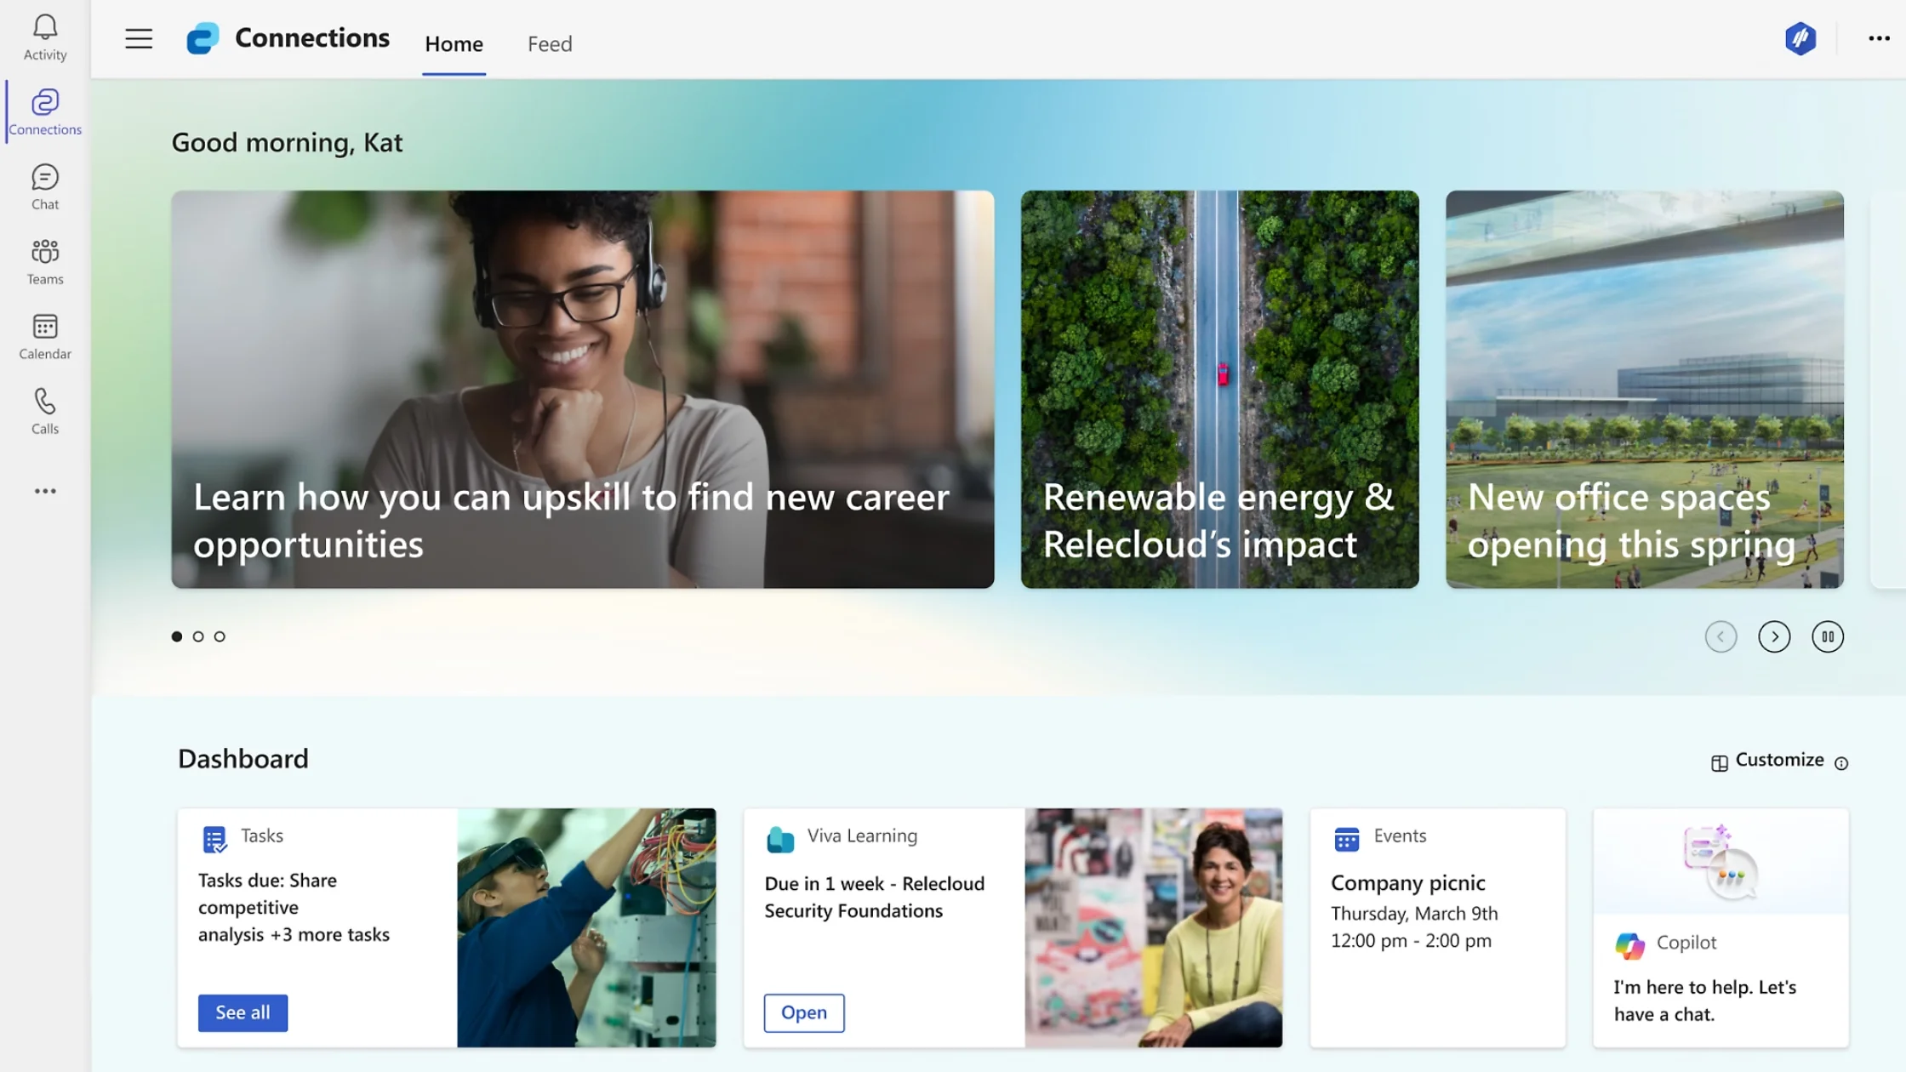The image size is (1906, 1072).
Task: Click See all on Tasks card
Action: pos(243,1012)
